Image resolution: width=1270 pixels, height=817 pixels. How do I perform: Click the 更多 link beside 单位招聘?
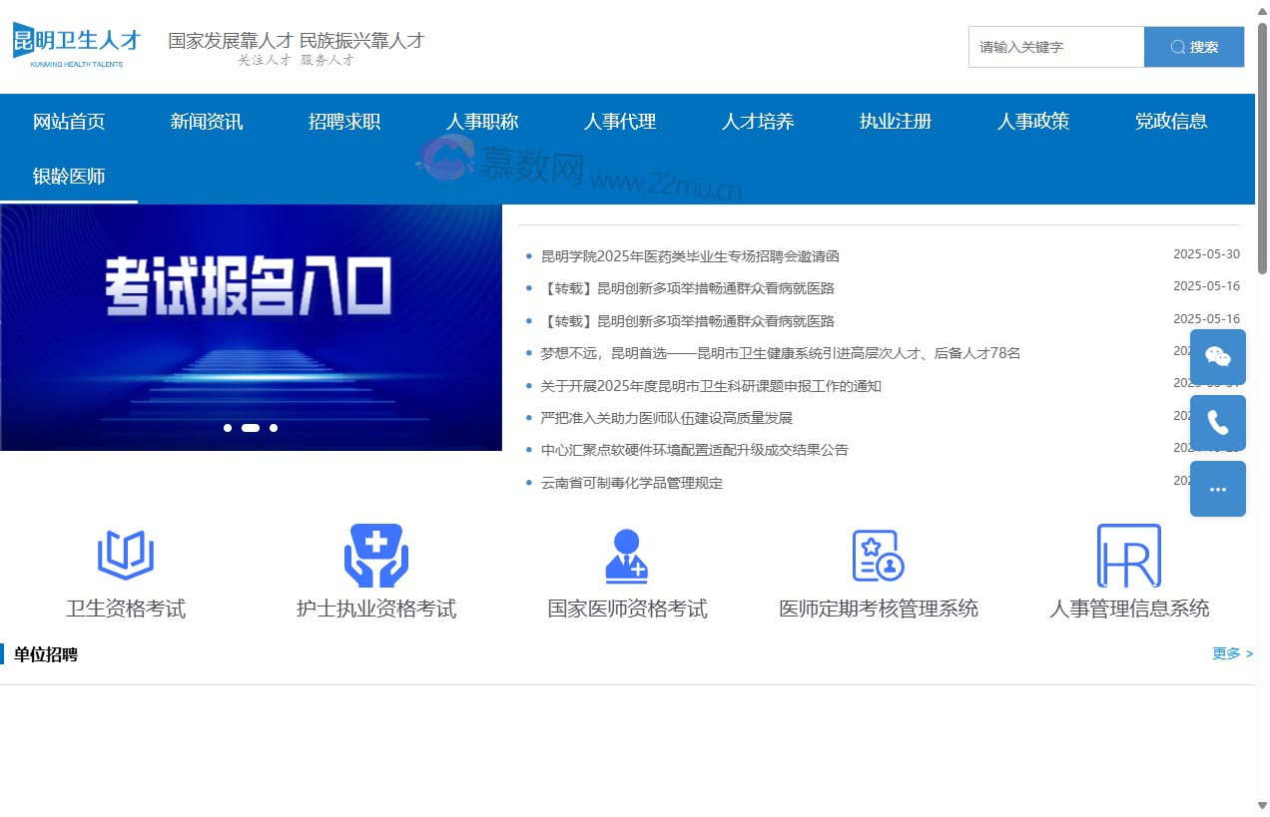1232,653
